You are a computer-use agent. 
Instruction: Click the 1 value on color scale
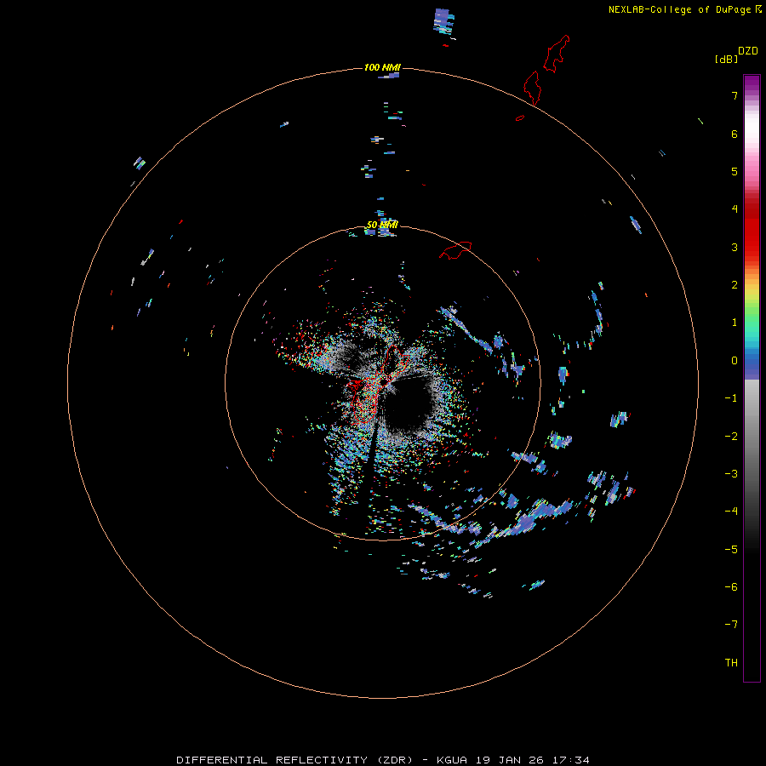click(x=735, y=323)
